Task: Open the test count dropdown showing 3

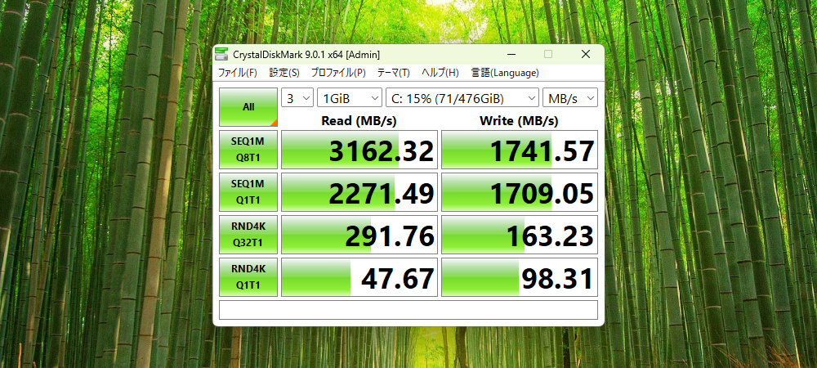Action: pyautogui.click(x=297, y=98)
